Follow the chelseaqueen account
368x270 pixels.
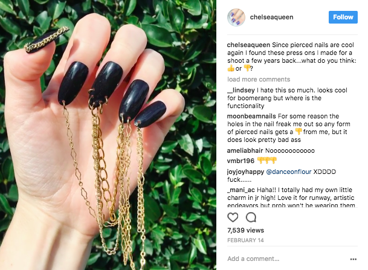click(343, 17)
